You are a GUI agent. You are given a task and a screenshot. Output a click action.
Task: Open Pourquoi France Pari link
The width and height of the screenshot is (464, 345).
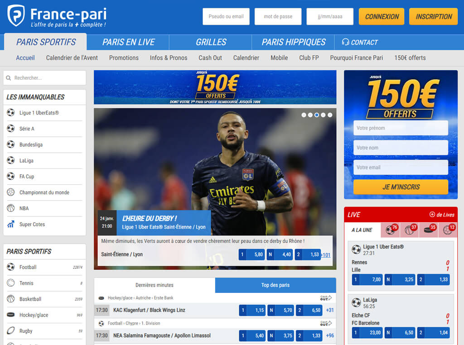coord(356,57)
